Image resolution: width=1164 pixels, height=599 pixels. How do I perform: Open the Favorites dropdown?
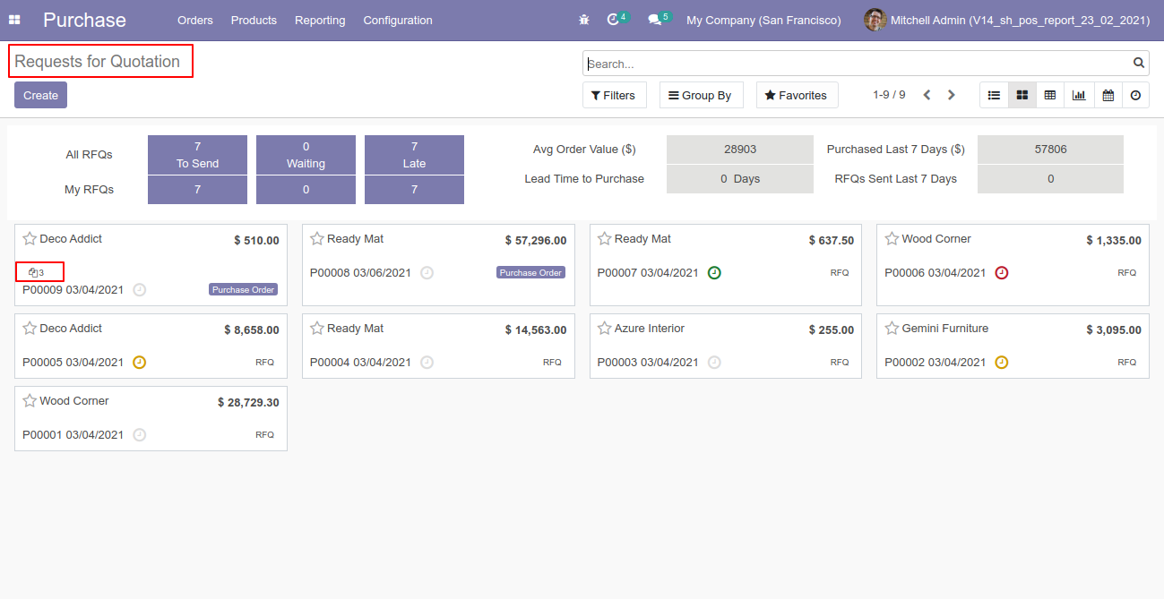pos(798,95)
